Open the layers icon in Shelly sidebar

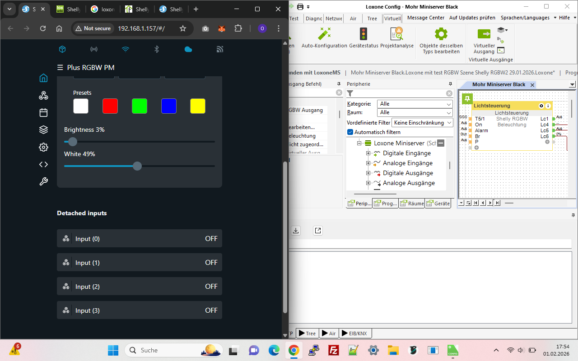pos(43,130)
